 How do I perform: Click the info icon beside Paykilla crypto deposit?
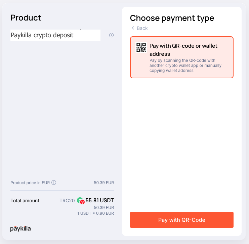(x=111, y=35)
